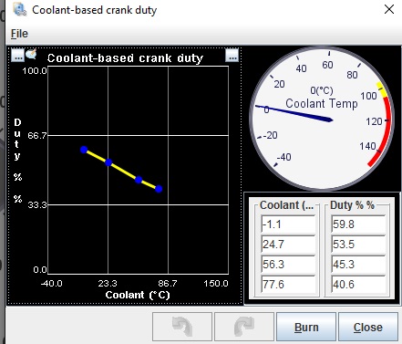Open the ellipsis menu at graph's right corner
402x344 pixels.
pyautogui.click(x=232, y=55)
